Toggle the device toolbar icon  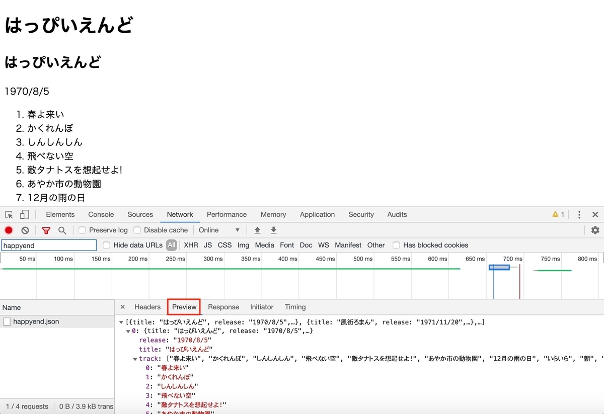pos(24,215)
